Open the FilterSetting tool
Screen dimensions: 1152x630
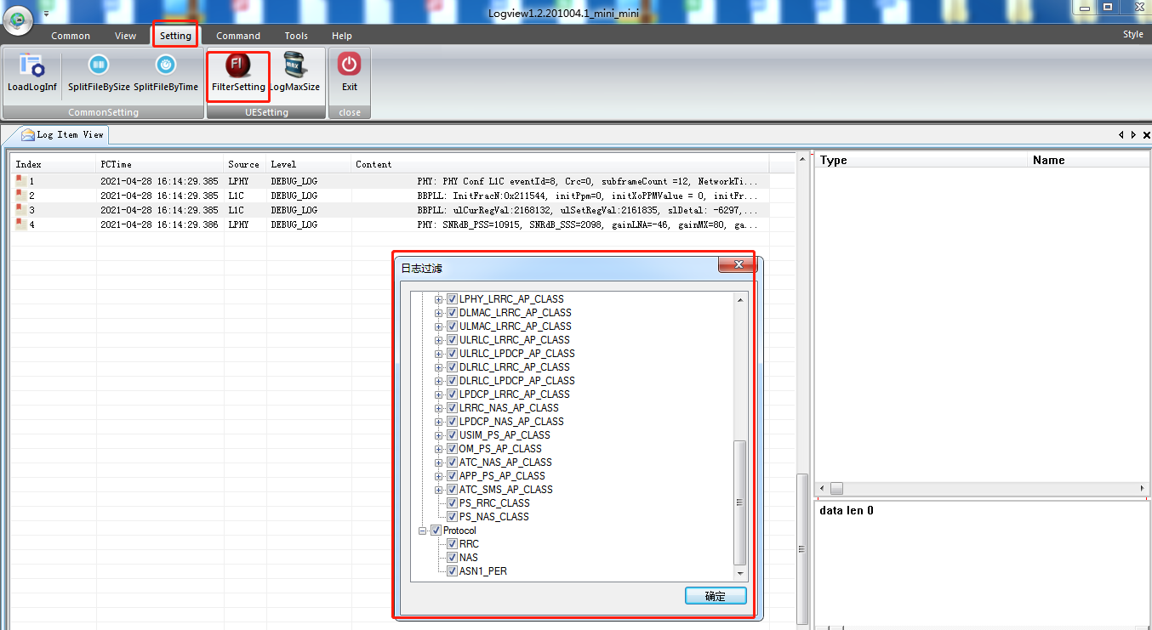238,65
